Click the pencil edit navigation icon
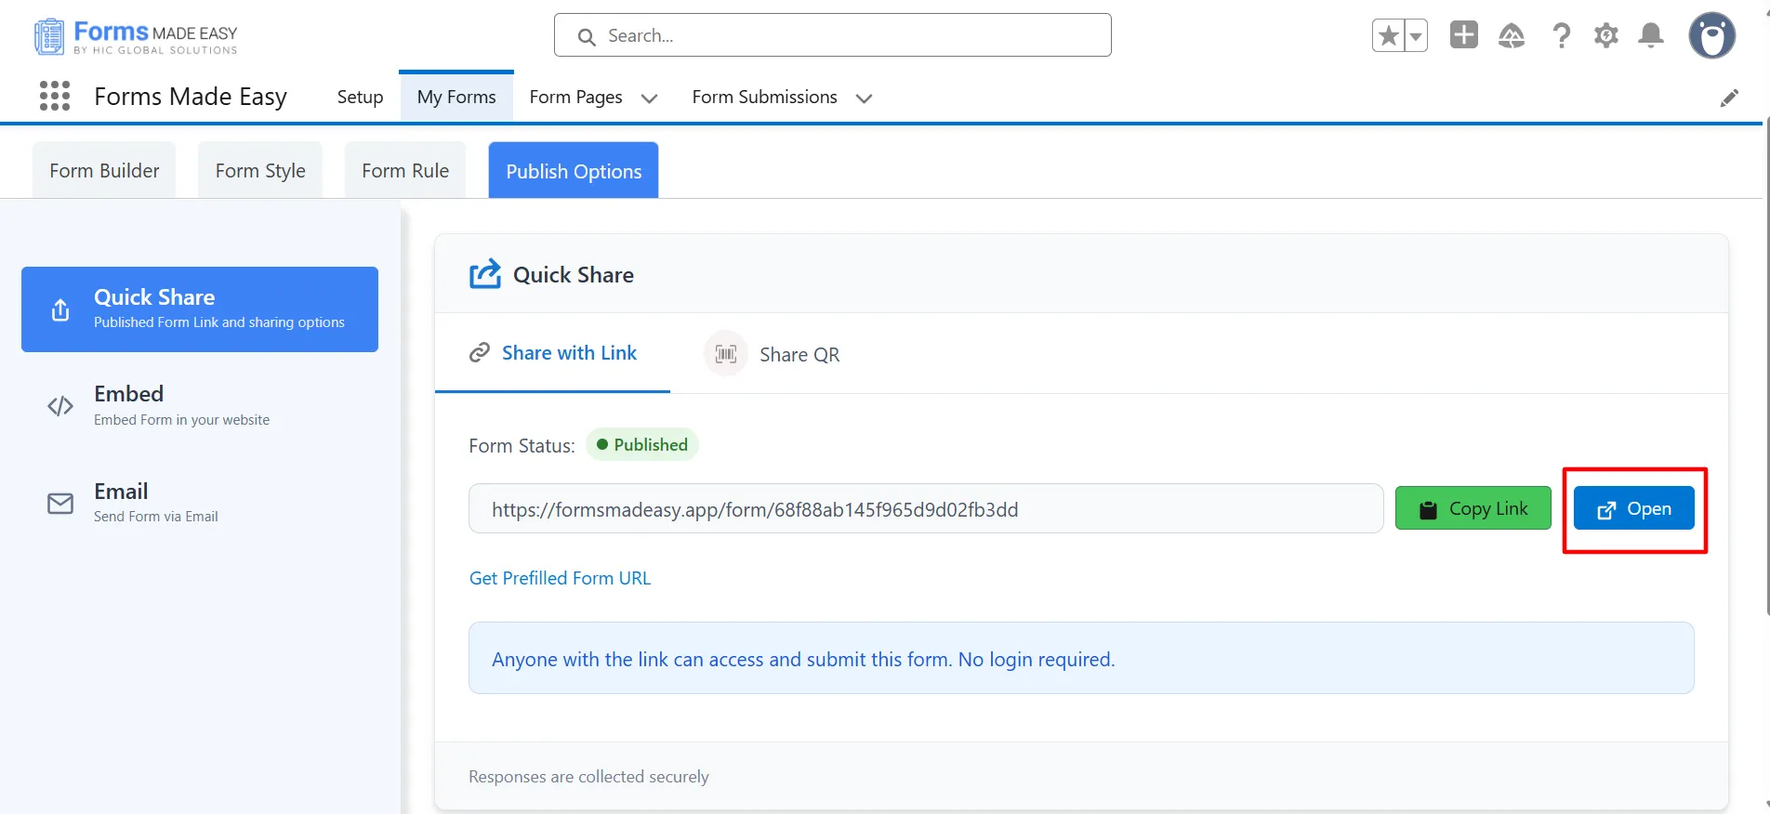 point(1728,98)
